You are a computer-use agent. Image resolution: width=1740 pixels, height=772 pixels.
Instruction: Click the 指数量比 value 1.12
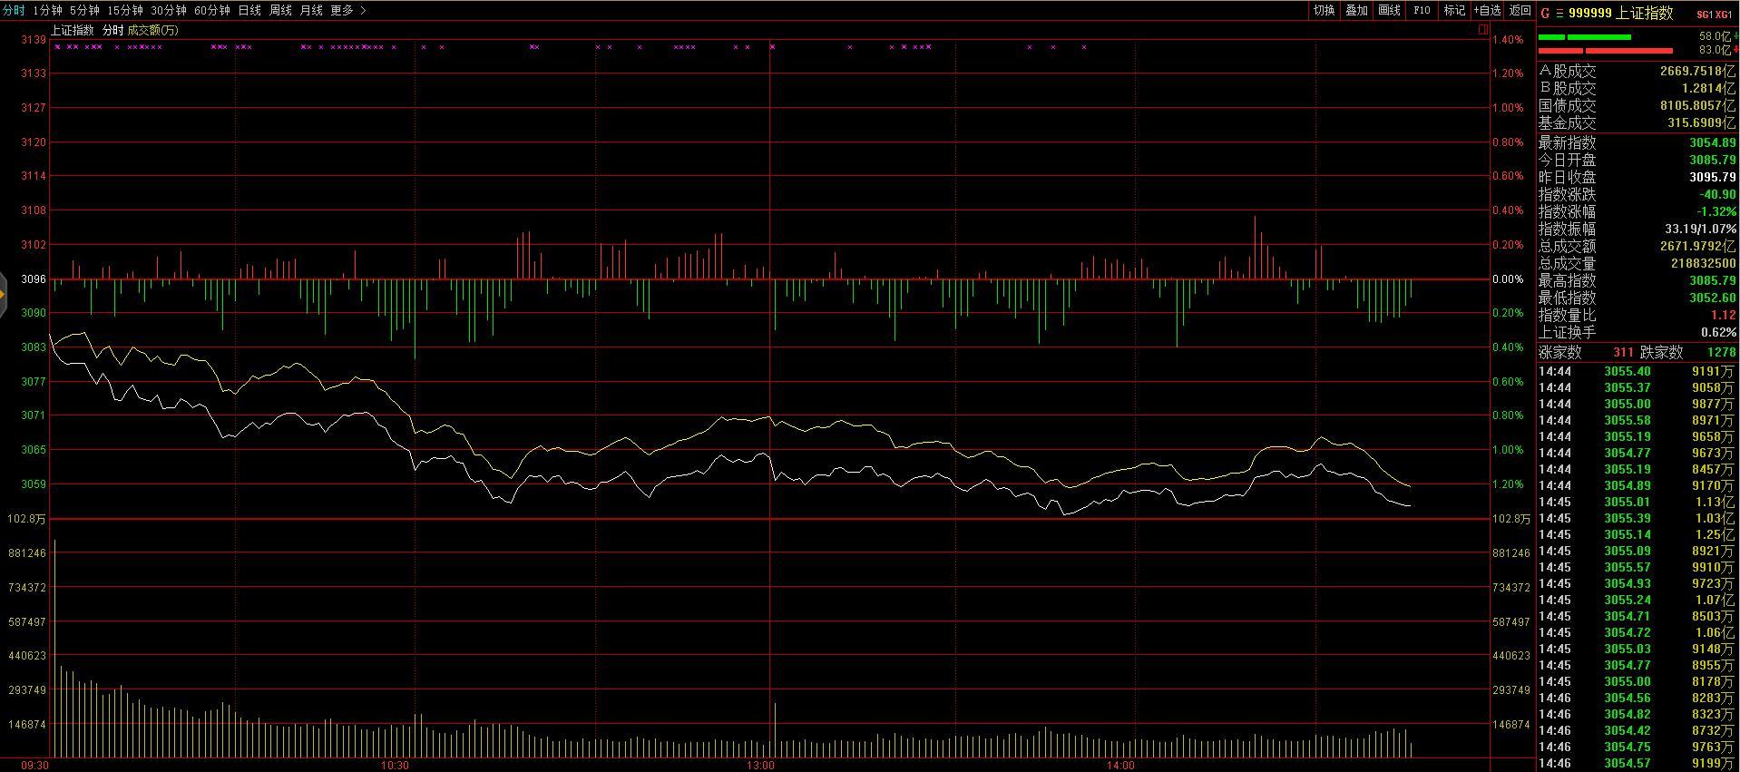coord(1723,315)
